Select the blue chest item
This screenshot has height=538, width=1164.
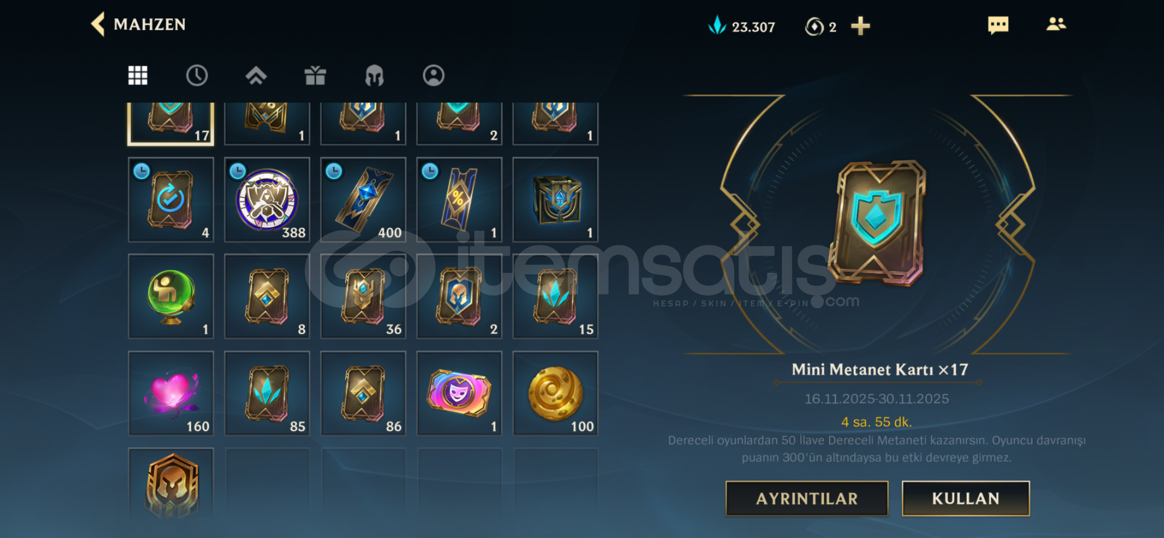coord(555,200)
